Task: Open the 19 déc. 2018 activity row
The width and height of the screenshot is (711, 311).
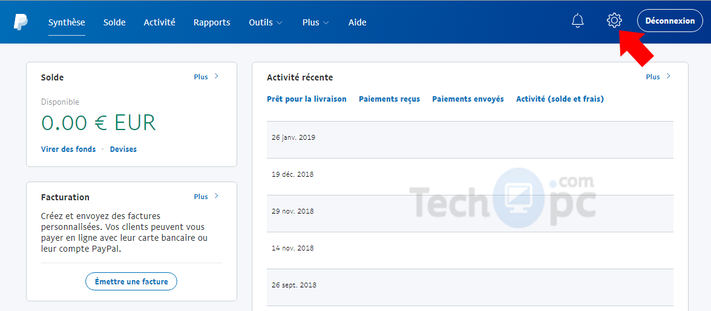Action: click(470, 177)
